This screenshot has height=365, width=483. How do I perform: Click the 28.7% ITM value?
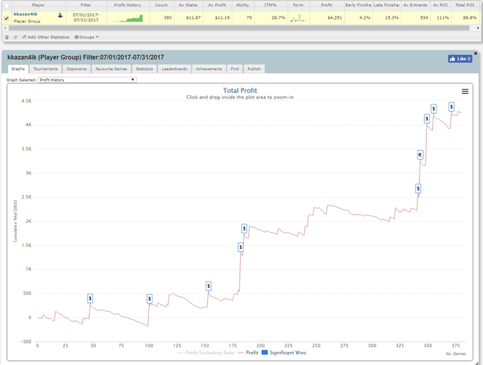pos(278,18)
